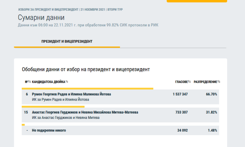This screenshot has width=245, height=147.
Task: Click the 31.82% distribution value
Action: click(x=211, y=112)
